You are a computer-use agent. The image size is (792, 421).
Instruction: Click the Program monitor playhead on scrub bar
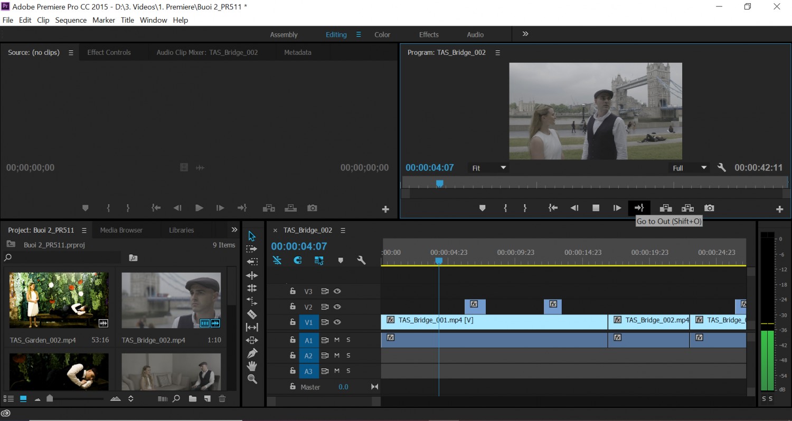[x=439, y=184]
